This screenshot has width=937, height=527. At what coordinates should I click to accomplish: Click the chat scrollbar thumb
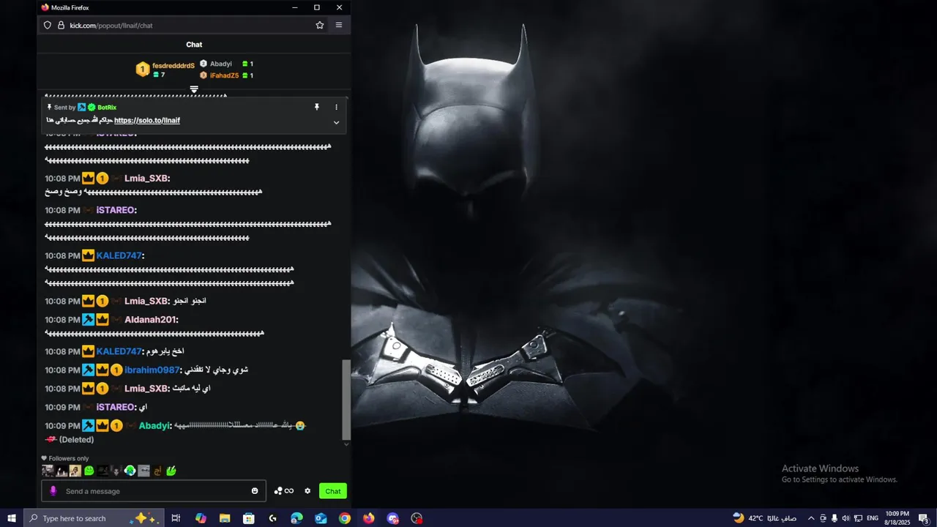coord(347,399)
